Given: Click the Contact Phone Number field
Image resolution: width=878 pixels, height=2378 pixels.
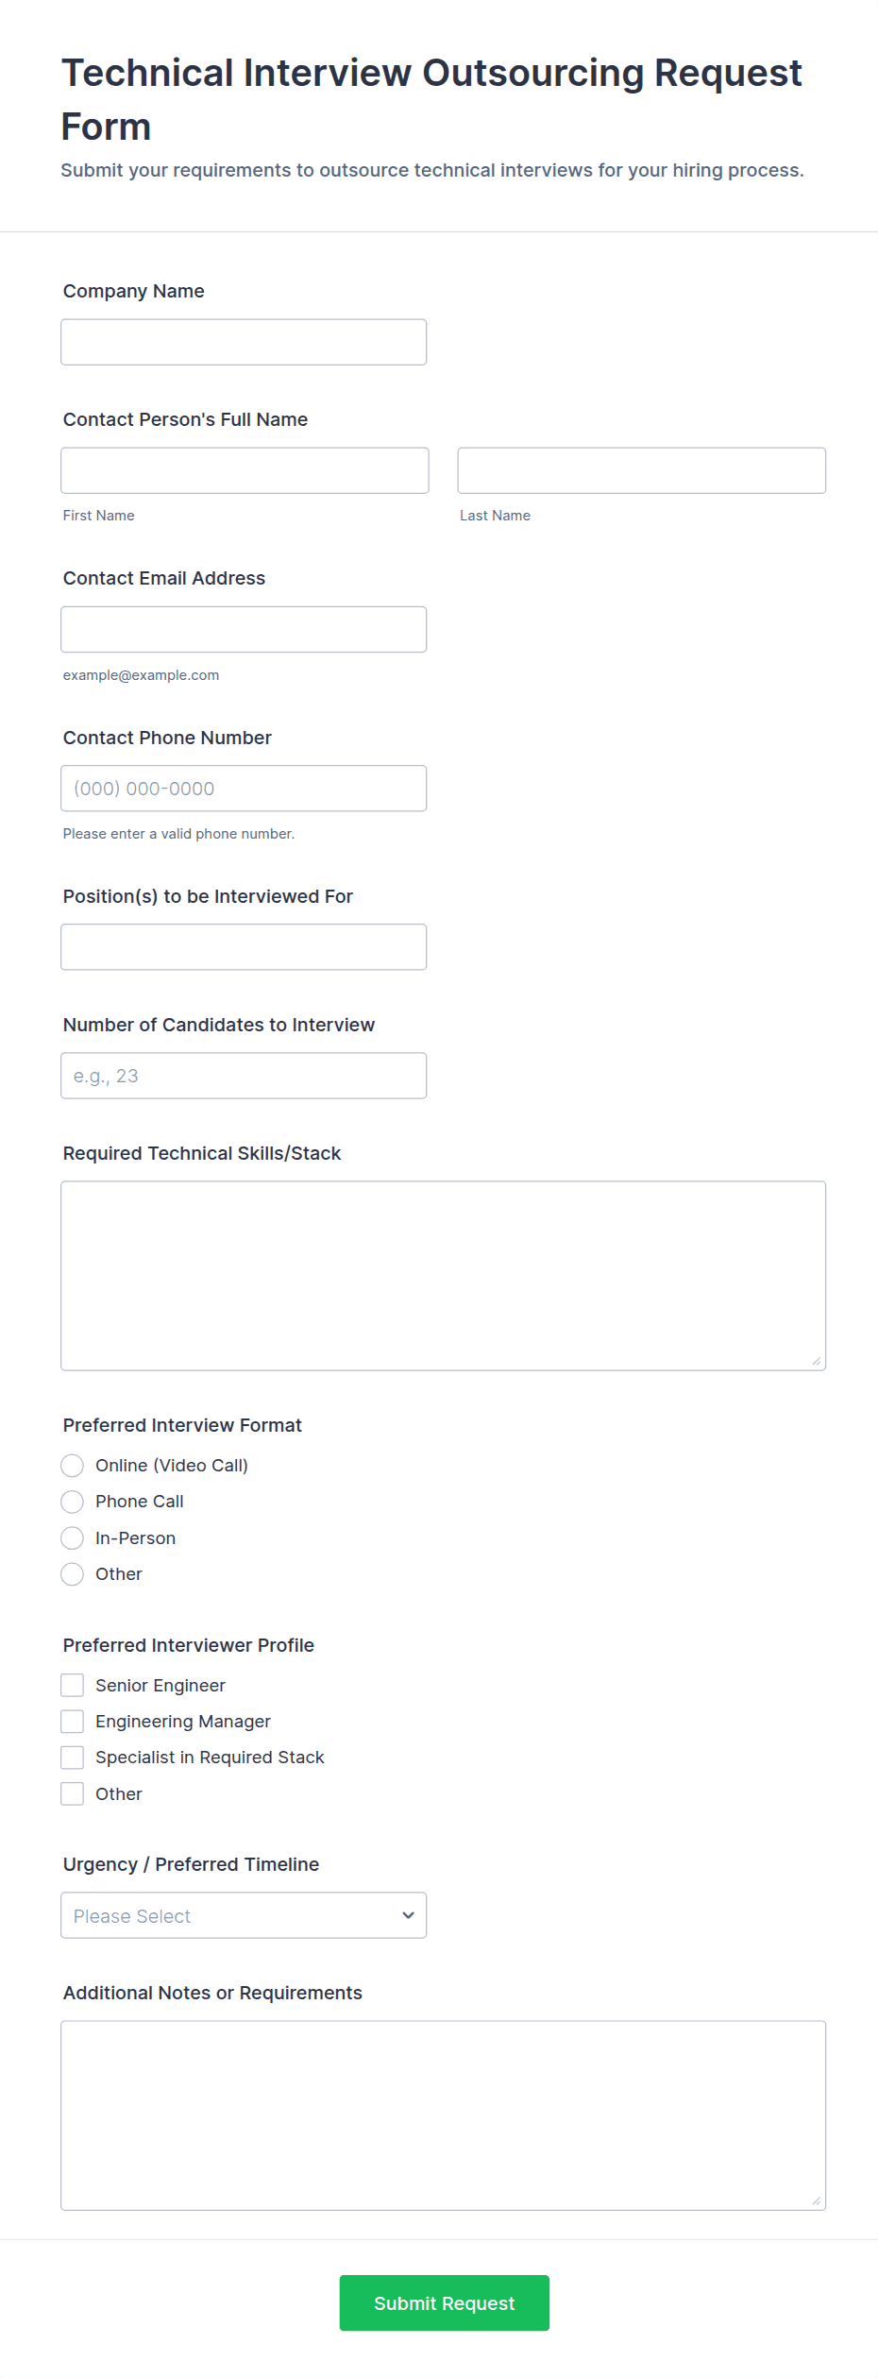Looking at the screenshot, I should [x=244, y=789].
